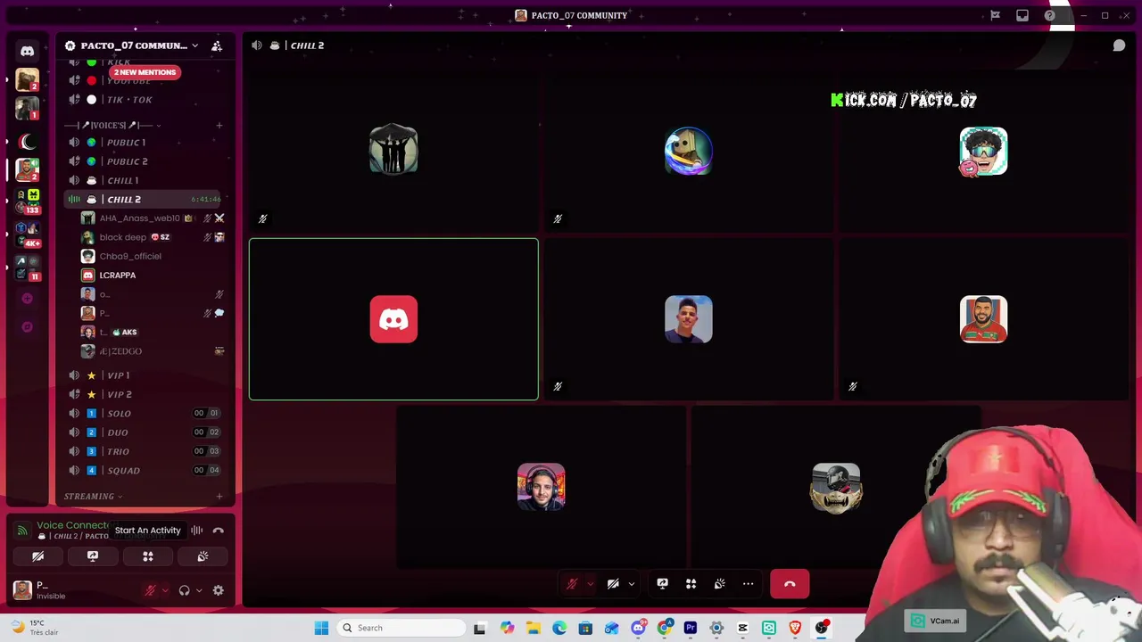Select user black deep in channel
The image size is (1142, 642).
click(152, 237)
